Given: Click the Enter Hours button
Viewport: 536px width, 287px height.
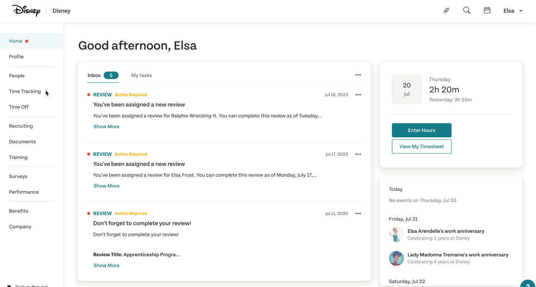Looking at the screenshot, I should coord(421,130).
